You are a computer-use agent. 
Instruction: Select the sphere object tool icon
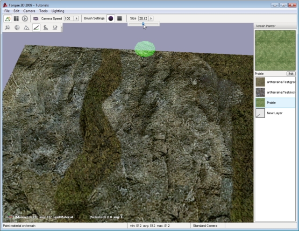coord(17,28)
